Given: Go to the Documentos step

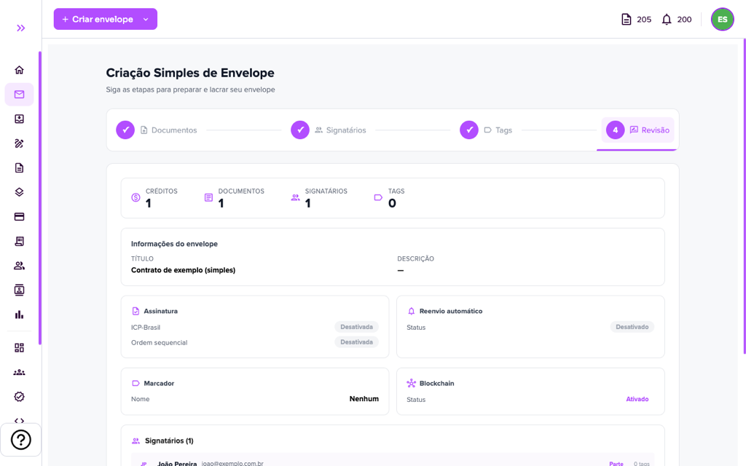Looking at the screenshot, I should pyautogui.click(x=157, y=130).
